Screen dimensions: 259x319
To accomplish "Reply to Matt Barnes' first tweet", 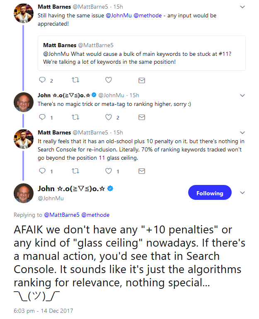I will [42, 80].
